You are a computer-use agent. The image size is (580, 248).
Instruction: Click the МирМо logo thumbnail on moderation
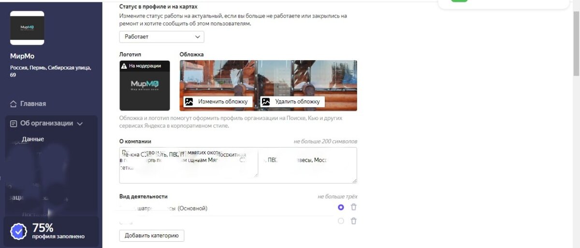pyautogui.click(x=145, y=86)
